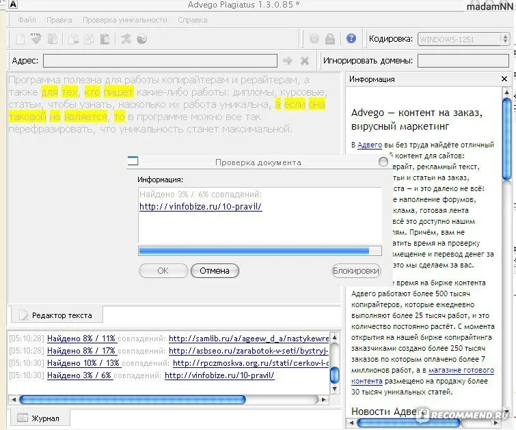The image size is (516, 430).
Task: Switch to the Журнал tab
Action: click(40, 418)
